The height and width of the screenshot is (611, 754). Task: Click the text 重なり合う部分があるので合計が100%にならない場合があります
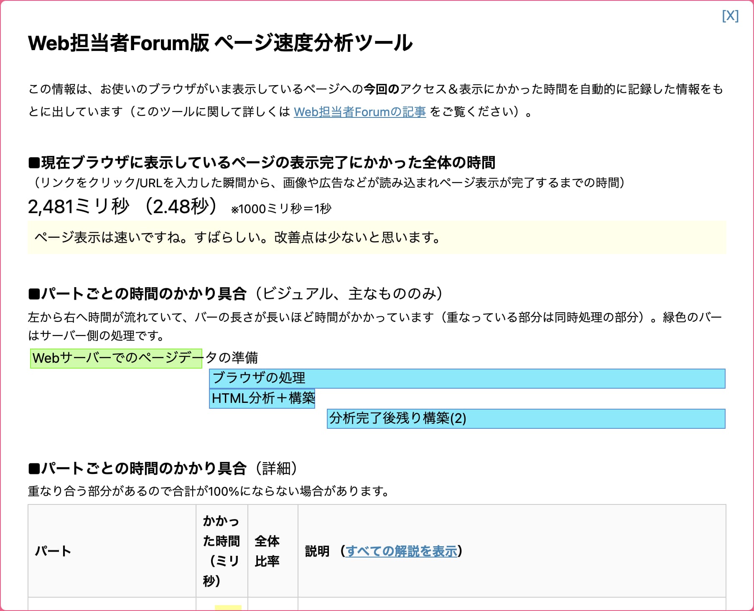pos(209,491)
